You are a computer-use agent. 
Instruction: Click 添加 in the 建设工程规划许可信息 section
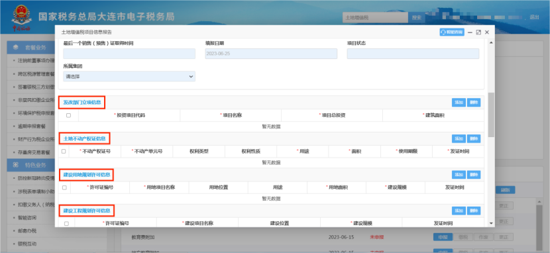(x=459, y=211)
